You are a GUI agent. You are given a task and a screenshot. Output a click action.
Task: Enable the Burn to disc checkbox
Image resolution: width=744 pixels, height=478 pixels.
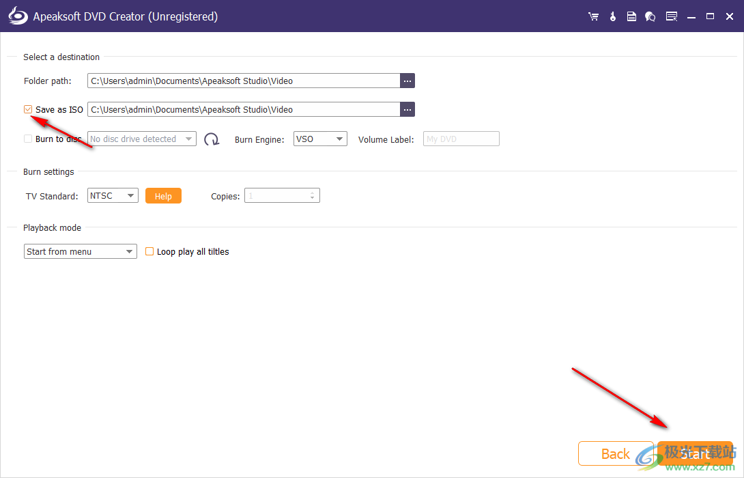pos(28,139)
